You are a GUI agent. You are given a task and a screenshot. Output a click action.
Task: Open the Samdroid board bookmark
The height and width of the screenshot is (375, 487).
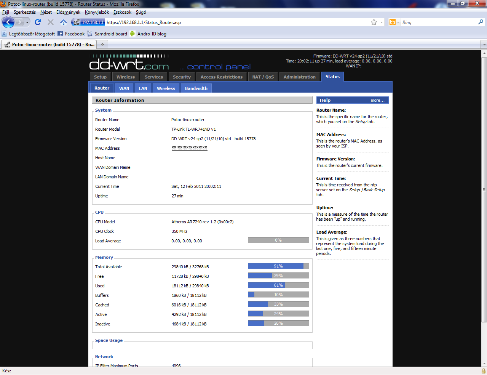(107, 34)
